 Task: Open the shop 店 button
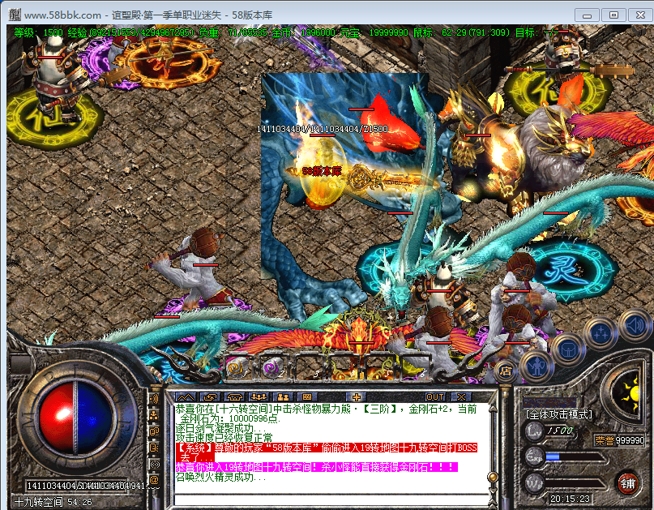(506, 371)
